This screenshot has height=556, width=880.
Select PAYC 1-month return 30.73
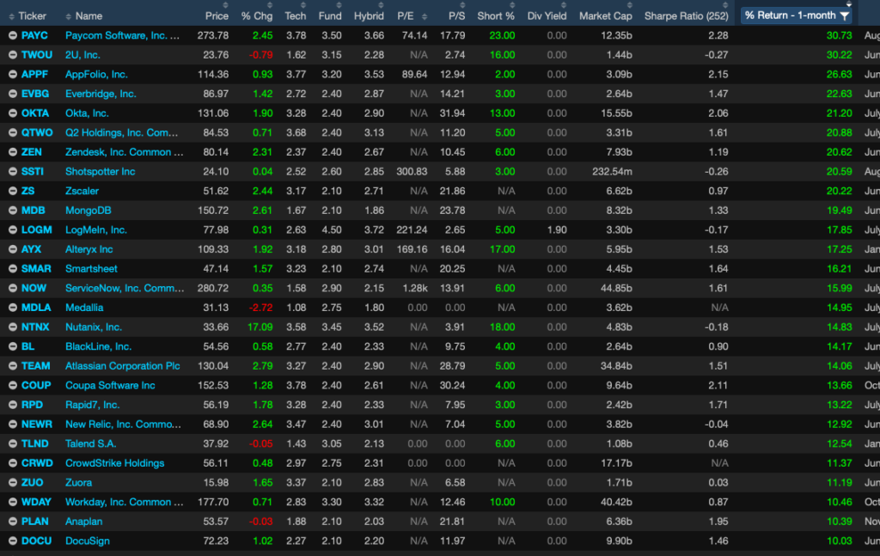point(839,35)
